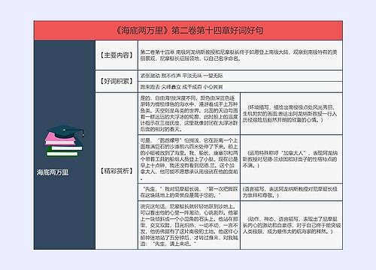Click the passage beginning 可是，“鹦鹉螺号”怕搁浅
Screen dimensions: 376x270
click(x=189, y=159)
